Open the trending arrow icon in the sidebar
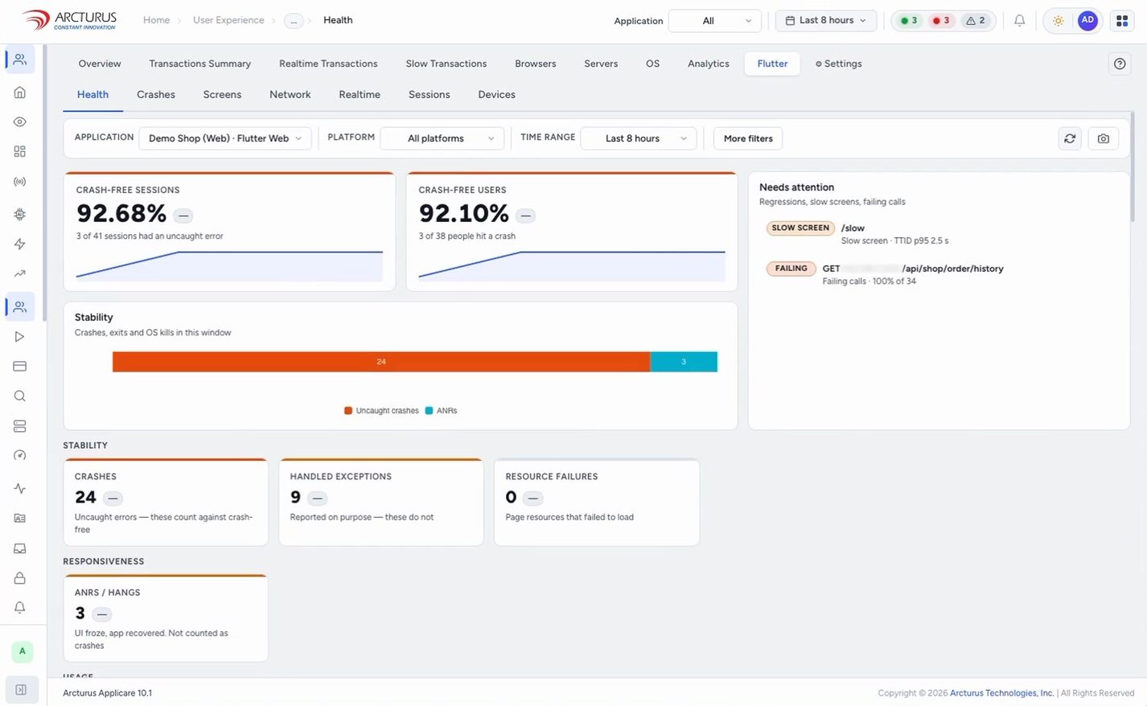This screenshot has height=706, width=1147. pos(20,274)
